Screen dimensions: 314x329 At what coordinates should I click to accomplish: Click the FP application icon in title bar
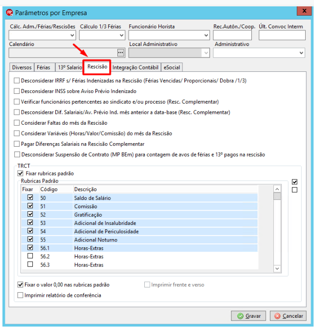tap(9, 13)
